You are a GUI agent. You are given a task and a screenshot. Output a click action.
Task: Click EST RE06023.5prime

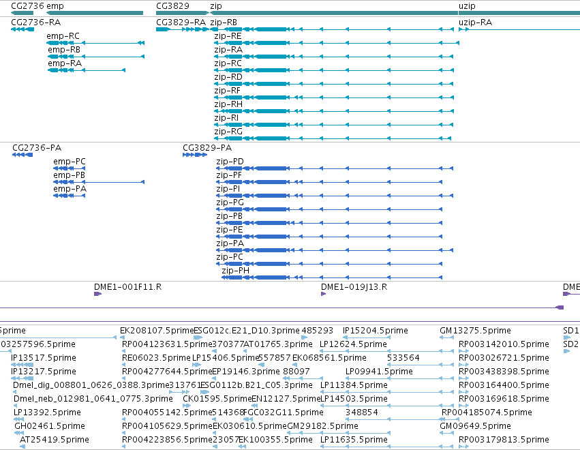pos(156,358)
